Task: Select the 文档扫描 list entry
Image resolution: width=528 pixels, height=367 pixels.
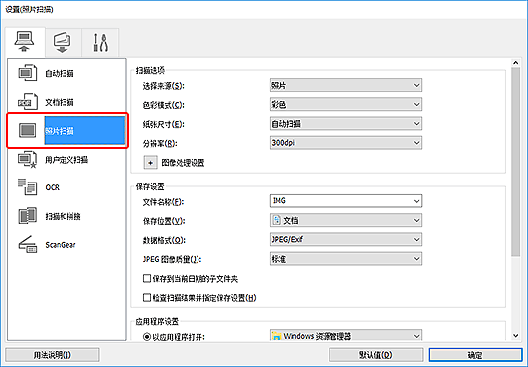Action: coord(60,102)
